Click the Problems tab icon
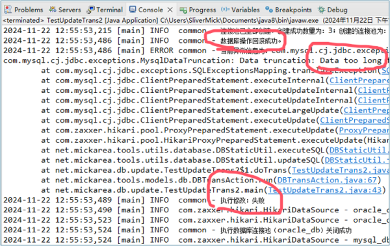Screen dimensions: 390x246 (x=8, y=10)
